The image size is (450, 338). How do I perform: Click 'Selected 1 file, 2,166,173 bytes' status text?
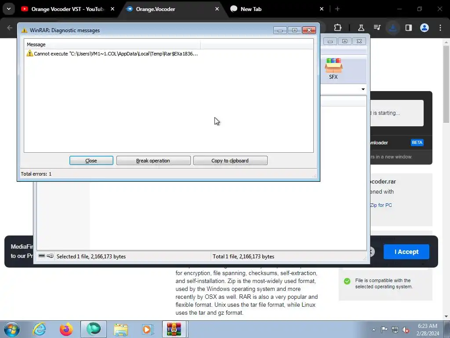click(x=91, y=257)
